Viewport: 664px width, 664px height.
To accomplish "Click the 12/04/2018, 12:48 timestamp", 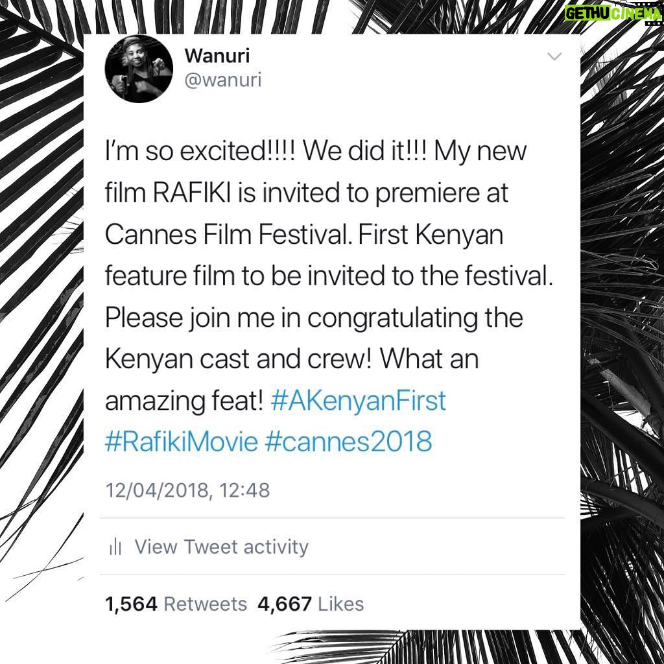I will (x=187, y=490).
